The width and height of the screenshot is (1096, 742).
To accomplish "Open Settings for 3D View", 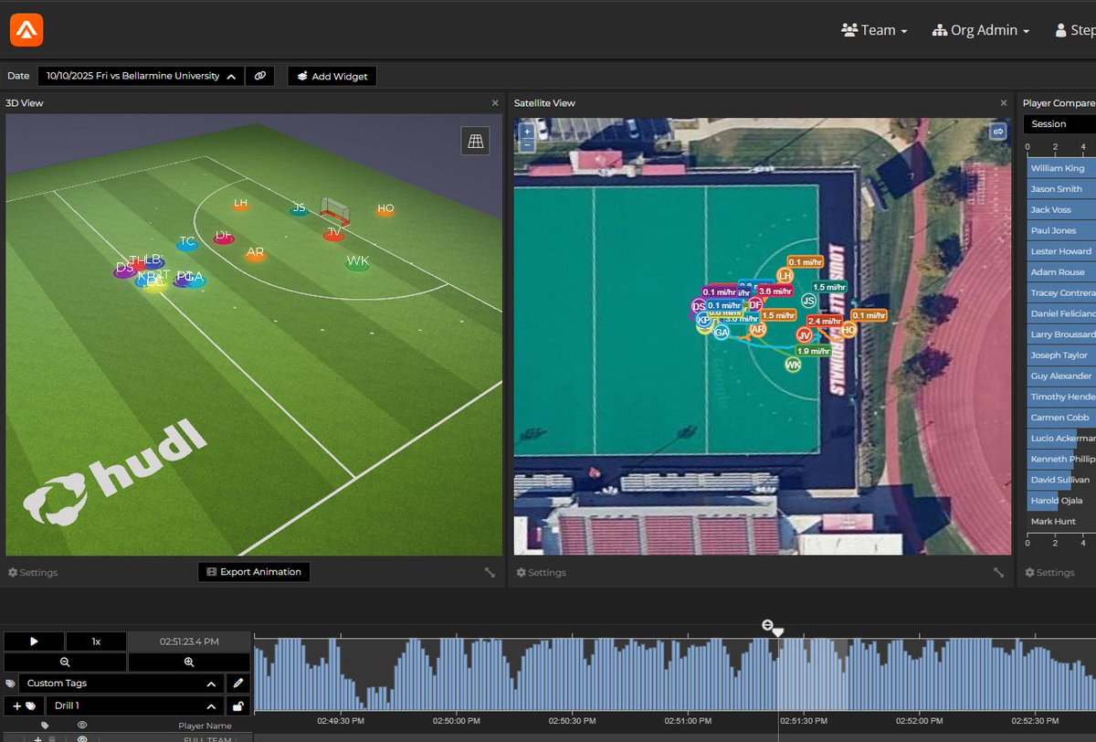I will pos(33,573).
